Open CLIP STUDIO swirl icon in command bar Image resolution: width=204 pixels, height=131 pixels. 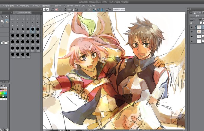(x=46, y=10)
